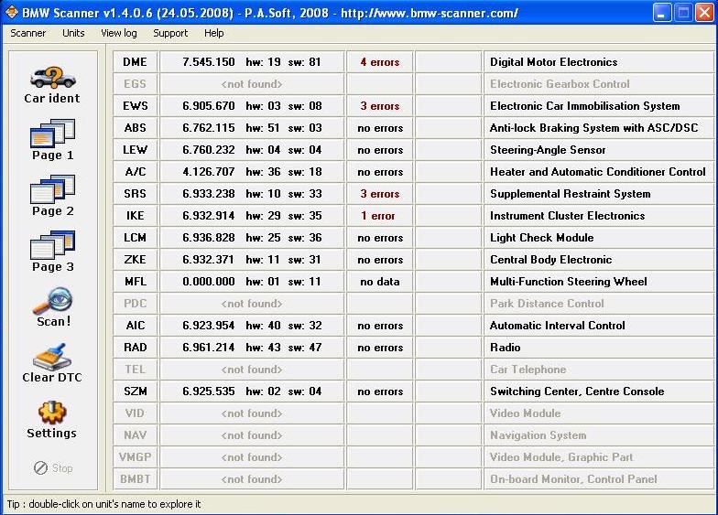718x515 pixels.
Task: Start the Scan! magnifier
Action: click(53, 301)
